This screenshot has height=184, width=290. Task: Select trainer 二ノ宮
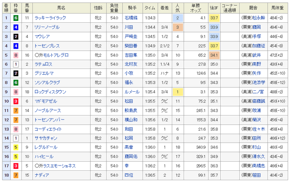pyautogui.click(x=258, y=92)
